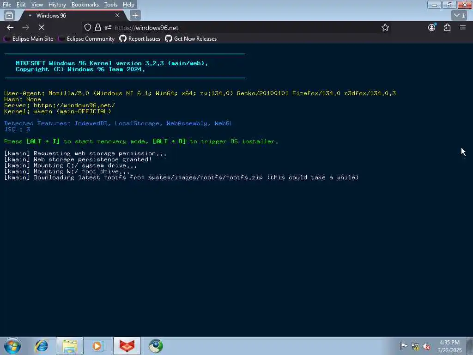This screenshot has width=473, height=355.
Task: Open Eclipse Main Site bookmark
Action: pos(29,39)
